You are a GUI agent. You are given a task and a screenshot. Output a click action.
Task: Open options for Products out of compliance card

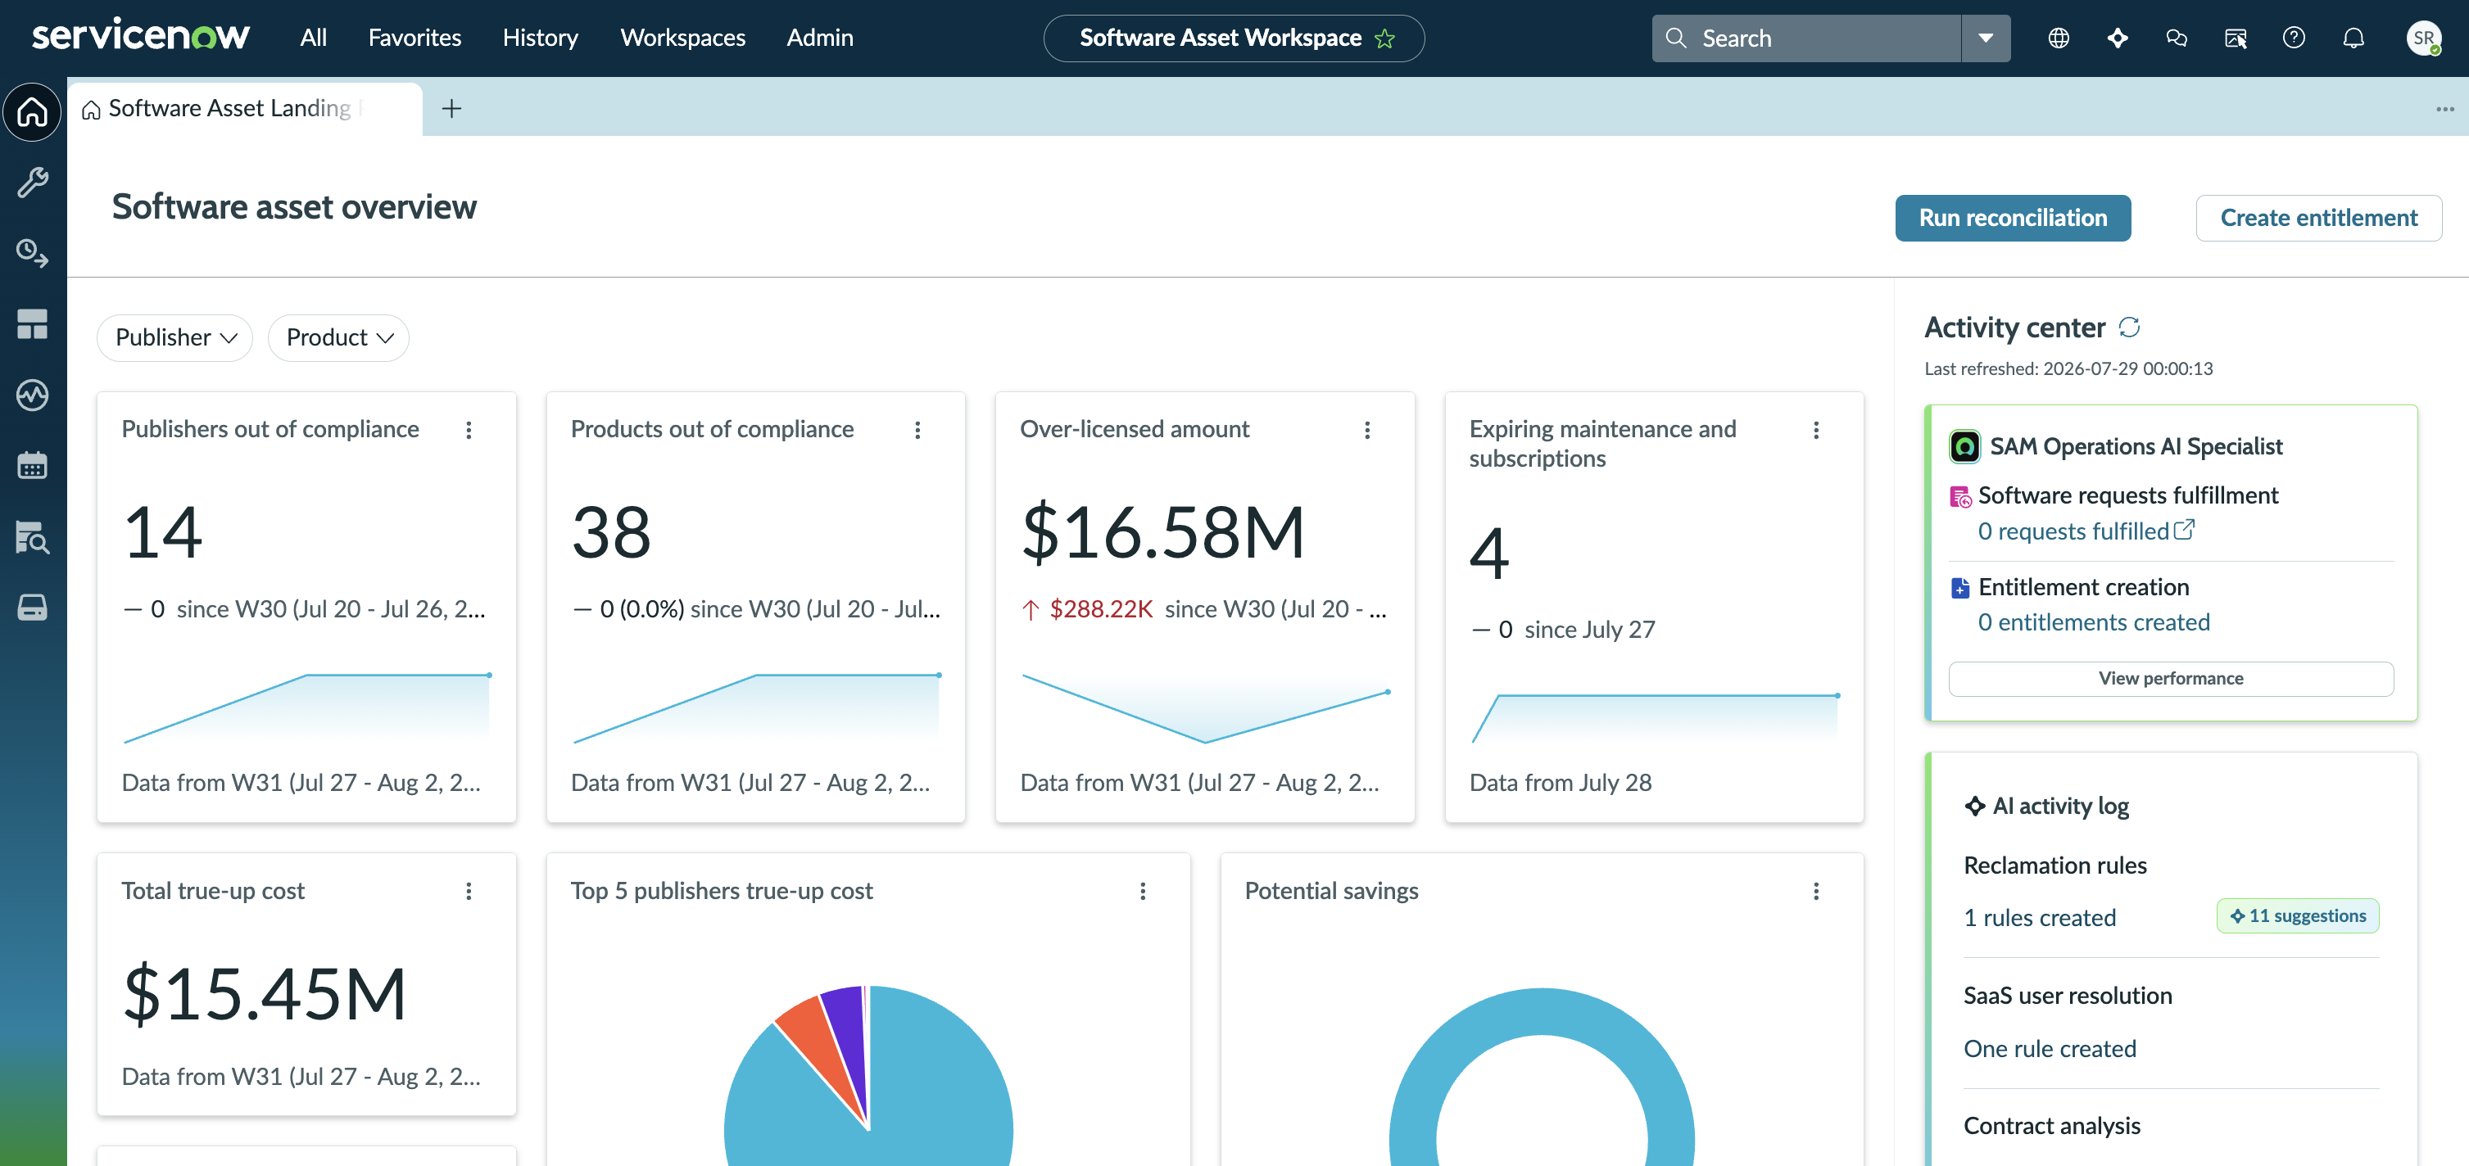coord(917,430)
